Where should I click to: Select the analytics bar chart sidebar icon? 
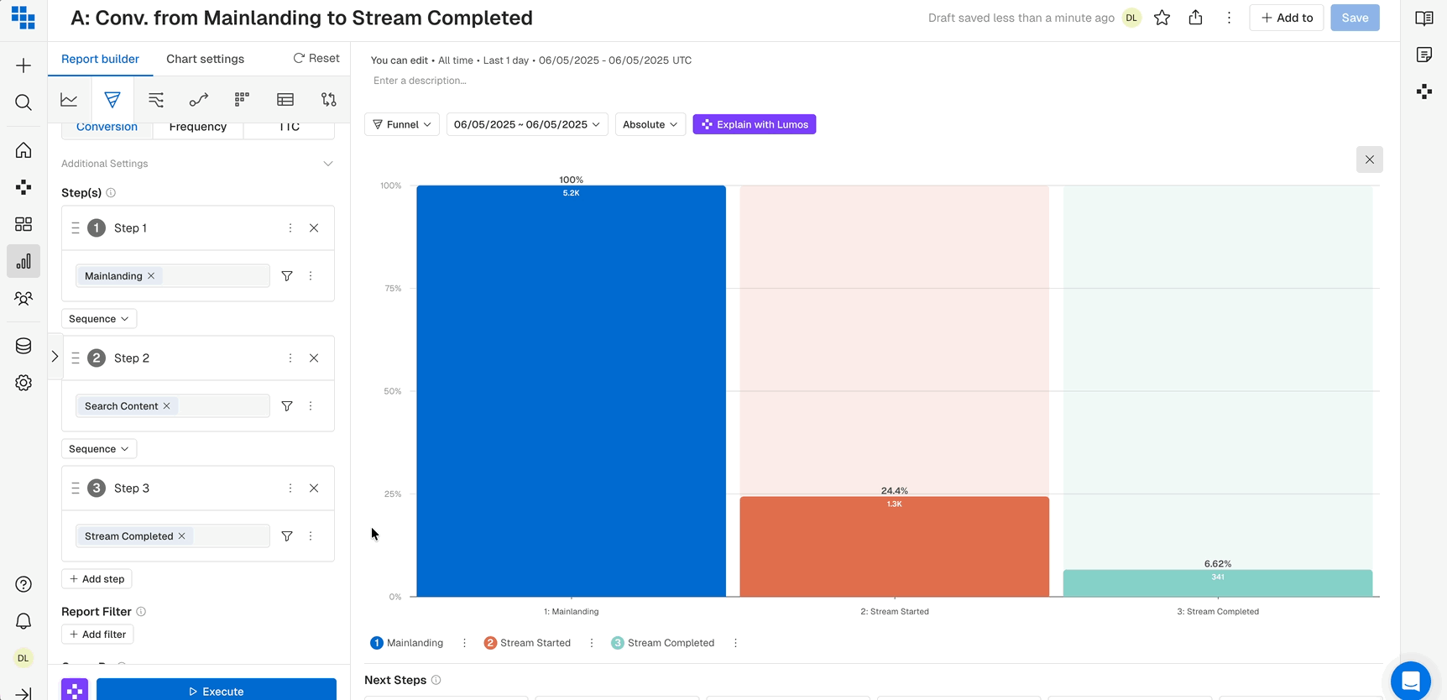[24, 261]
